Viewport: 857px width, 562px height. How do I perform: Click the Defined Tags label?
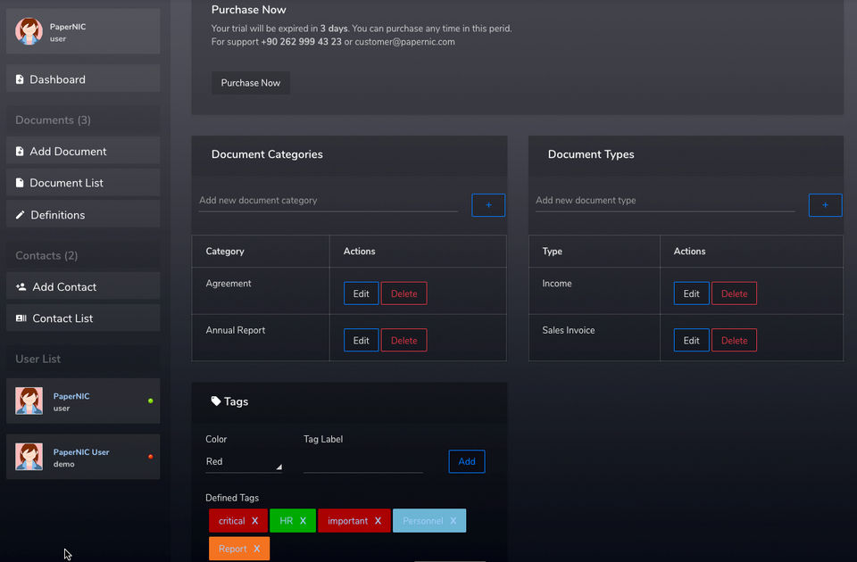pyautogui.click(x=232, y=498)
